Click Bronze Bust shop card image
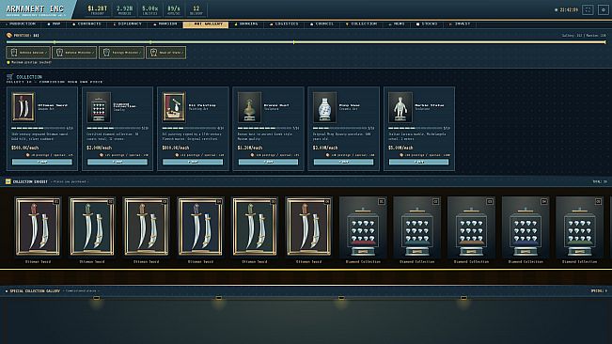 (x=249, y=107)
